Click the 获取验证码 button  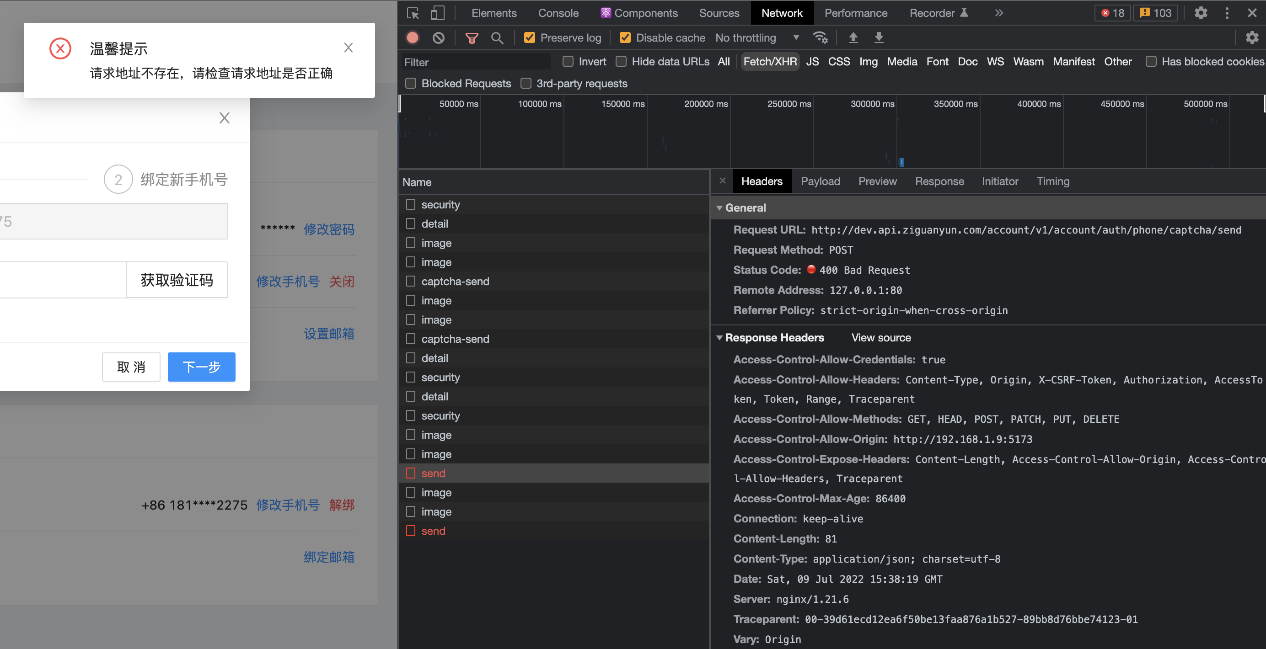(177, 279)
